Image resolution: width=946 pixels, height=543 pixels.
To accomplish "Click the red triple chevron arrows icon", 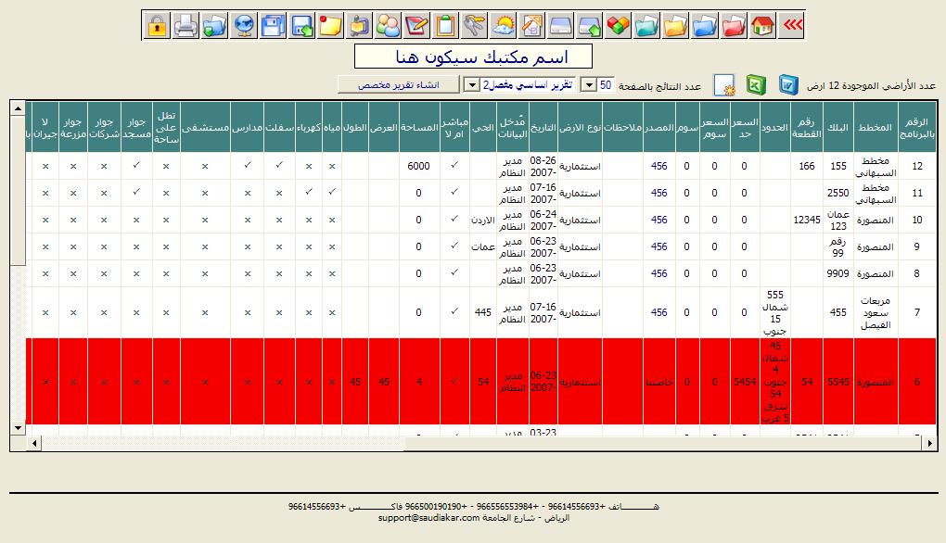I will (791, 26).
